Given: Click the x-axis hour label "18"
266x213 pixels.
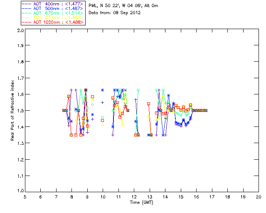Looking at the screenshot, I should pyautogui.click(x=227, y=197).
